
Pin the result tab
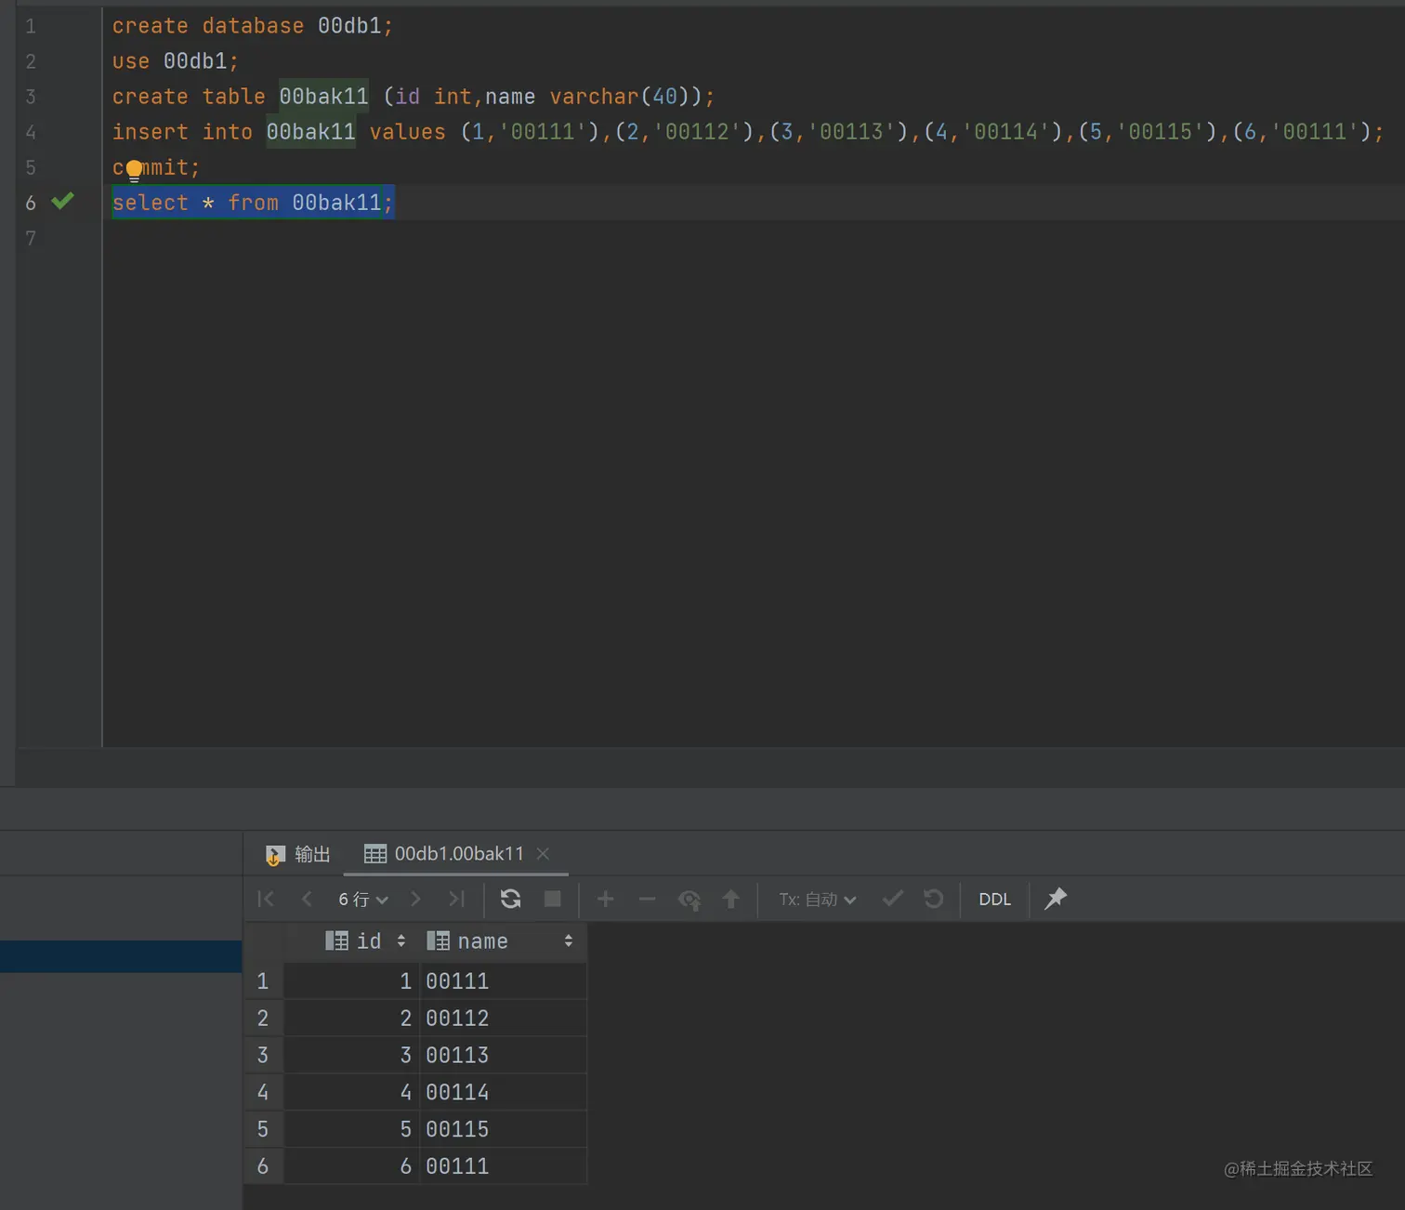click(1056, 899)
